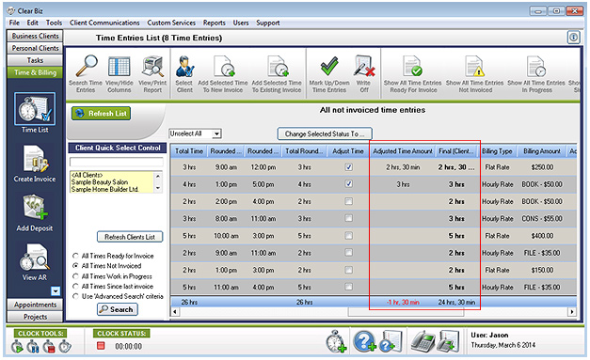Select All Times Work in Progress option
The width and height of the screenshot is (590, 360).
(x=75, y=276)
